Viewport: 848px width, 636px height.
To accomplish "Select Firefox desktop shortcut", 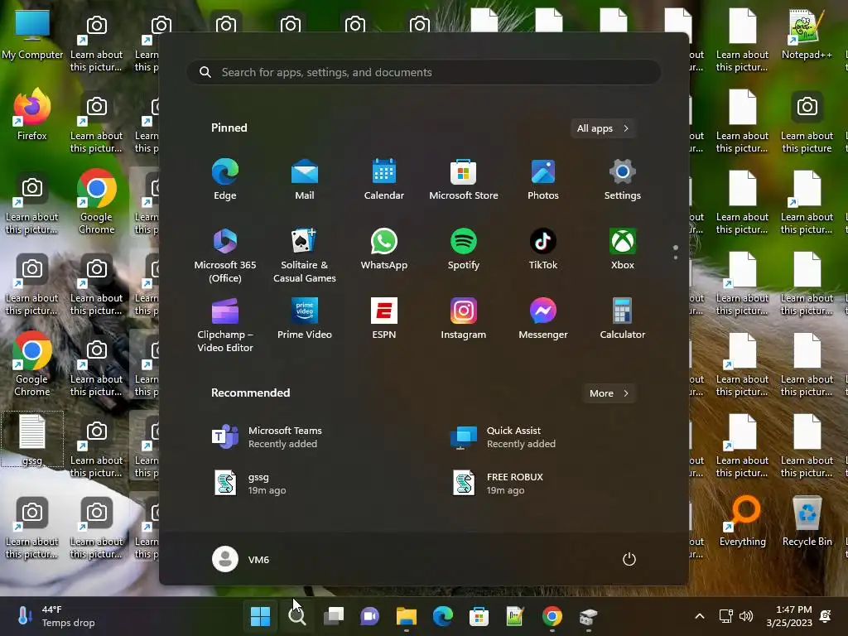I will tap(32, 115).
